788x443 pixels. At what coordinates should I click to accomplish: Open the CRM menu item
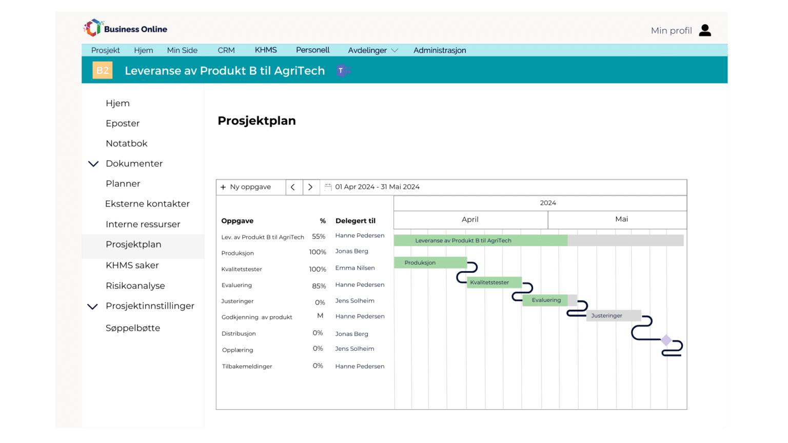pyautogui.click(x=226, y=50)
